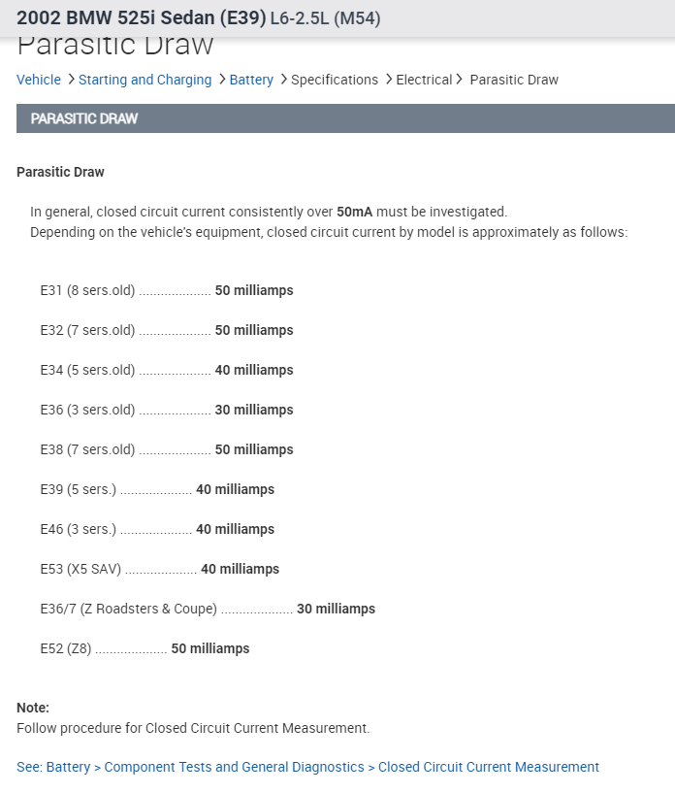
Task: Click the large Parasitic Draw page heading
Action: click(115, 46)
